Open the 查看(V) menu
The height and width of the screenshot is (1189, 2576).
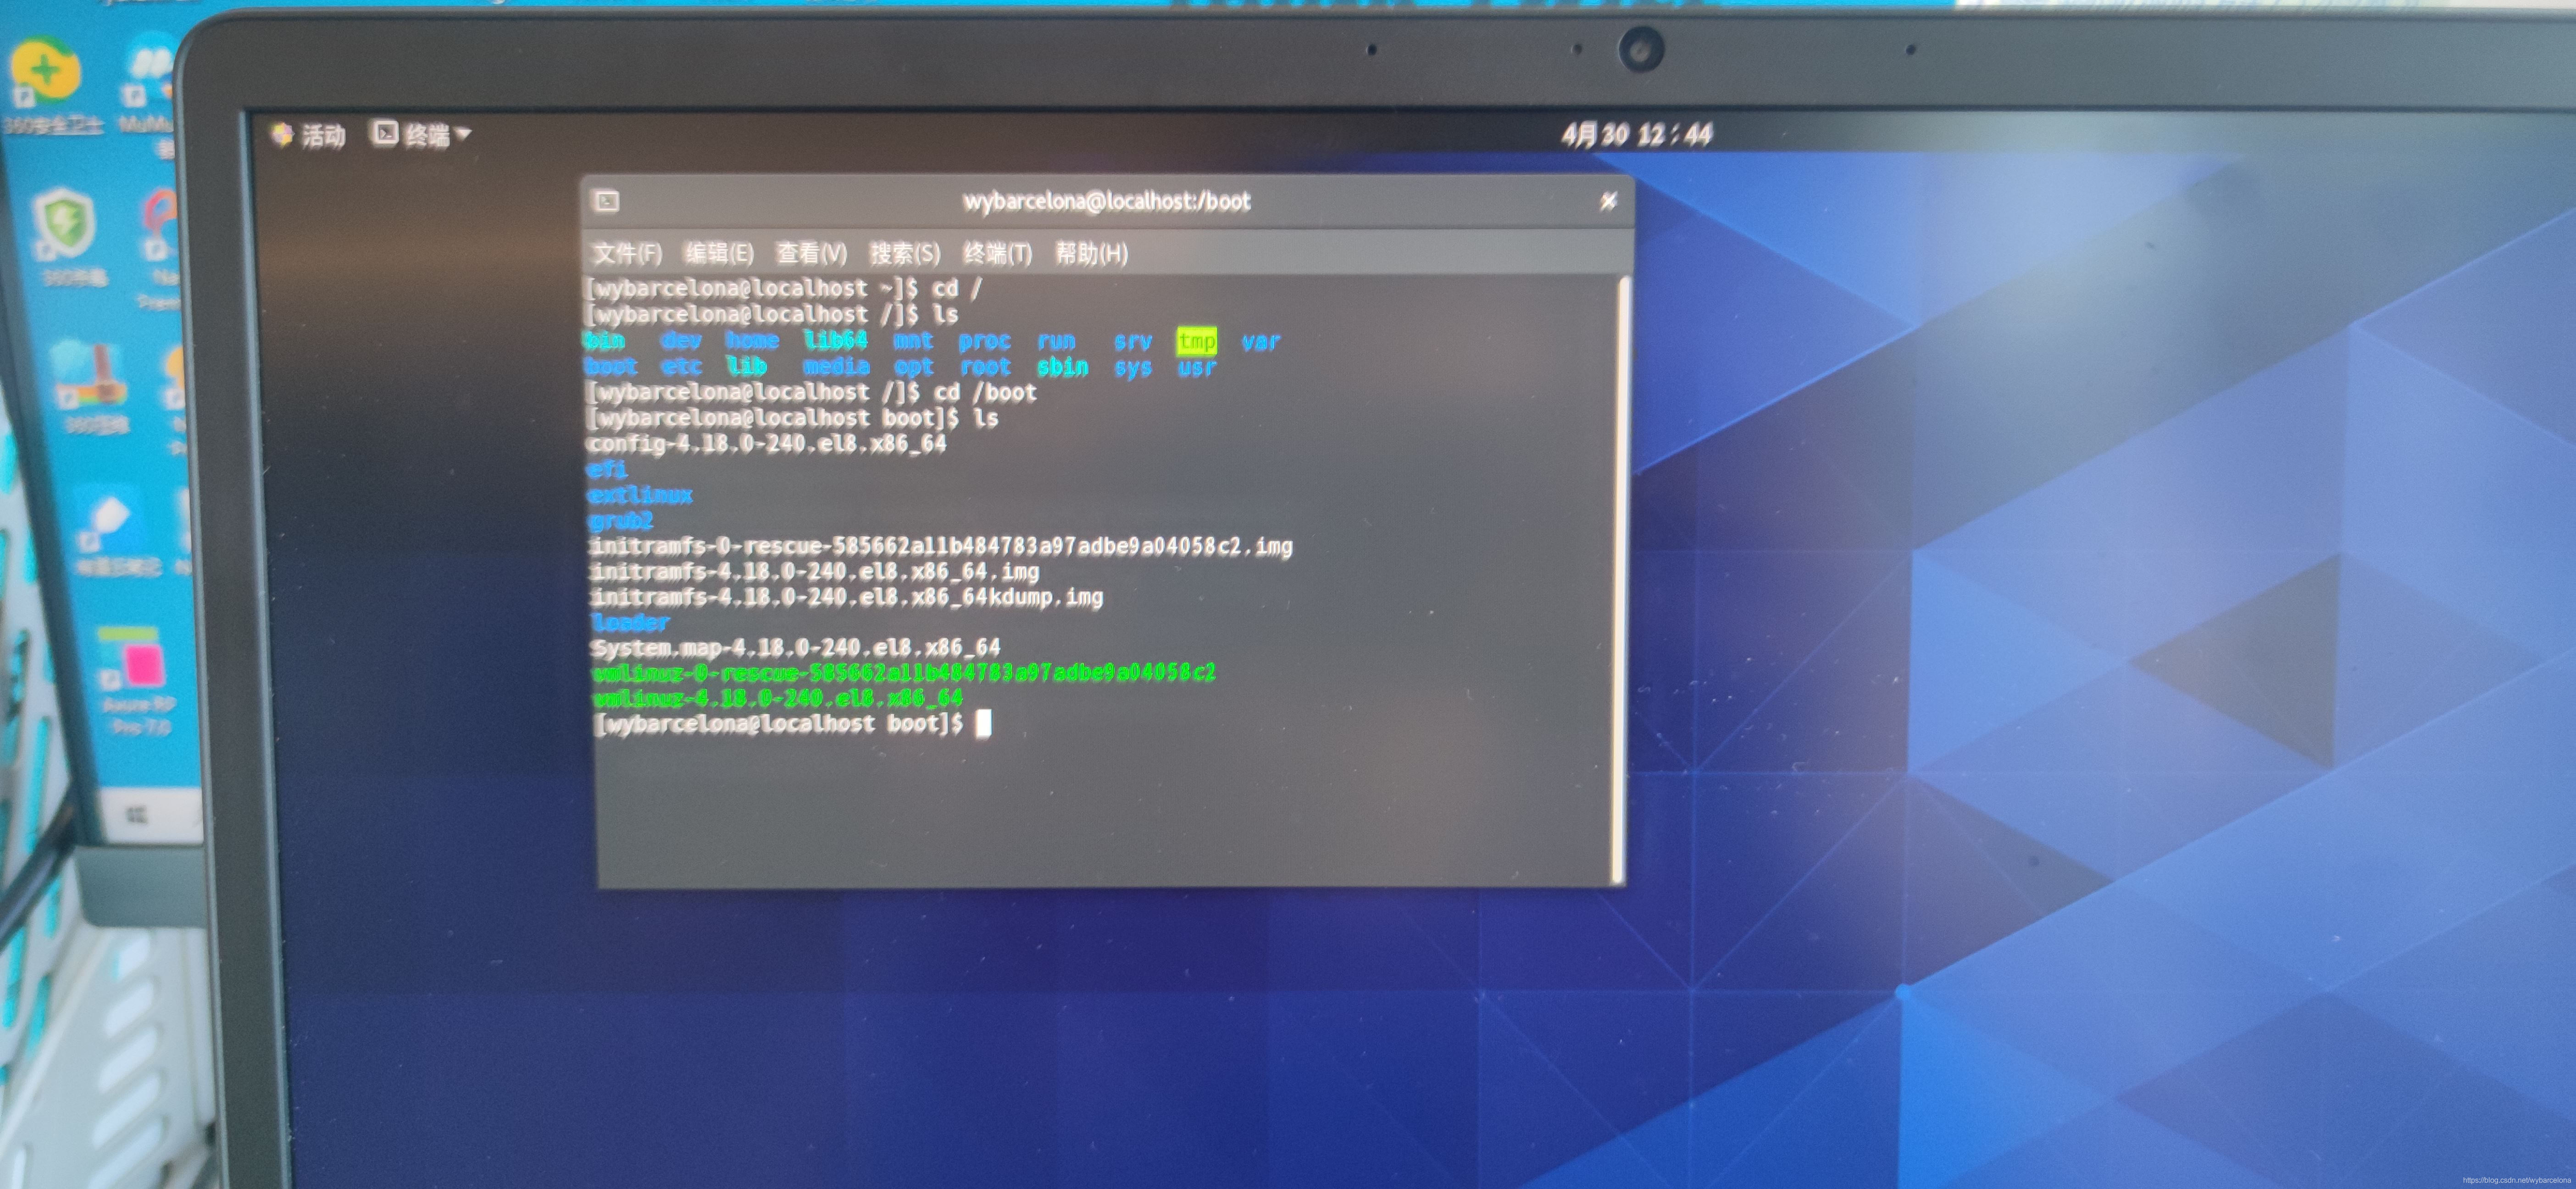(811, 253)
